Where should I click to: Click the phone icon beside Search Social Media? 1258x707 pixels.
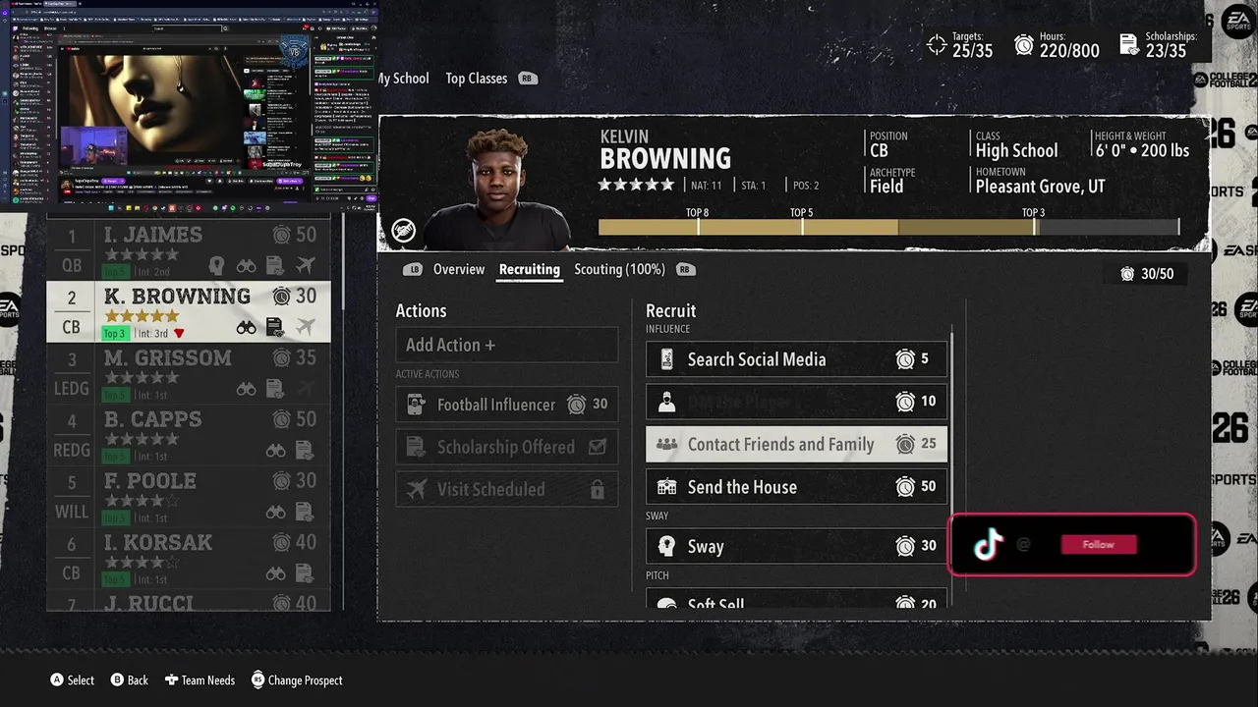[x=667, y=359]
